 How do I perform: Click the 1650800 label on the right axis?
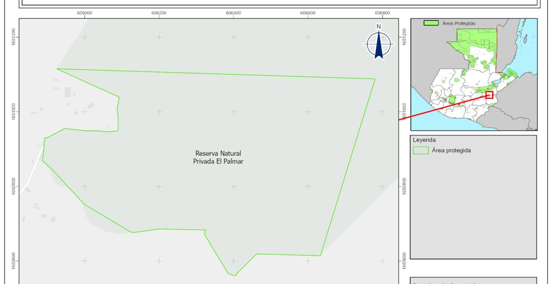pyautogui.click(x=404, y=186)
